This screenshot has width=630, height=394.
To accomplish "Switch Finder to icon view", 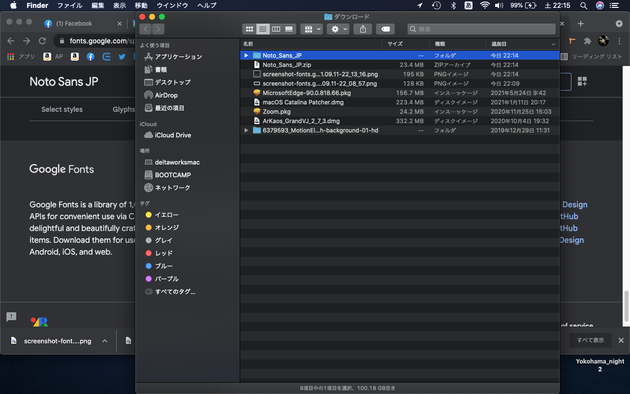I will coord(249,29).
